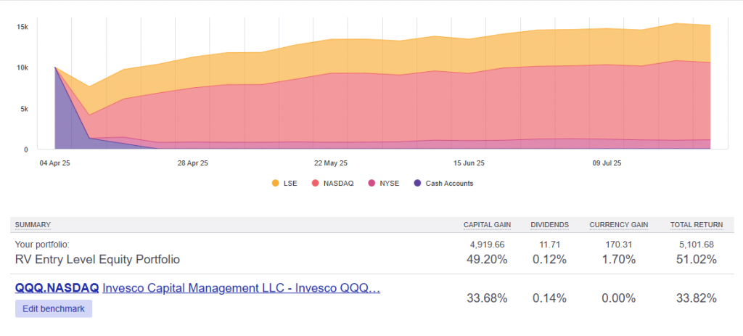Click the DIVIDENDS column header
Viewport: 743px width, 336px height.
[x=549, y=225]
